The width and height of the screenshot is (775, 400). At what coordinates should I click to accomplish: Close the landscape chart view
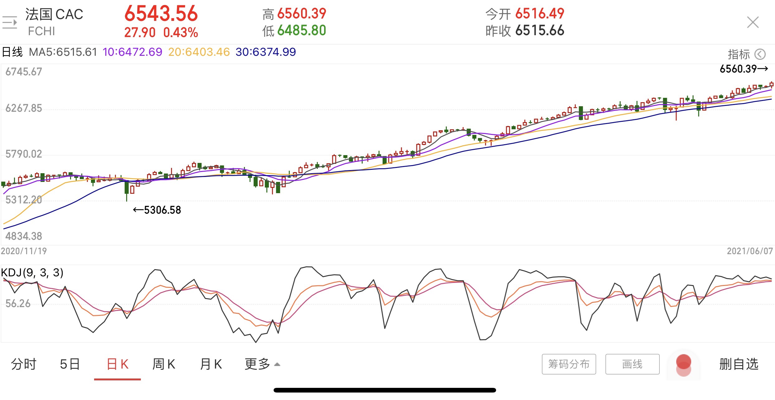click(753, 22)
